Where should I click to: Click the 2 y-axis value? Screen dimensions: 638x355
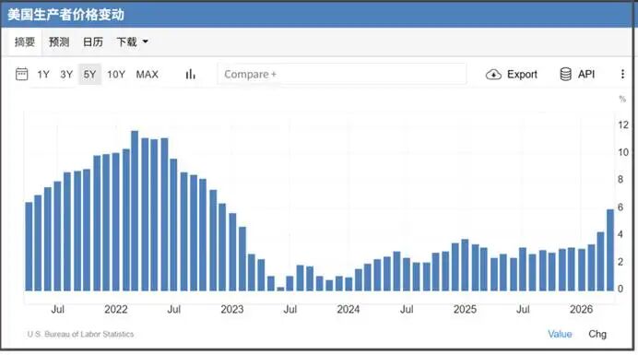[620, 262]
